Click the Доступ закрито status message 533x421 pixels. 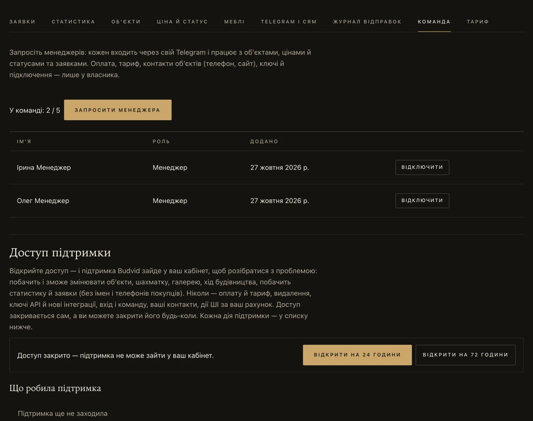[x=115, y=355]
